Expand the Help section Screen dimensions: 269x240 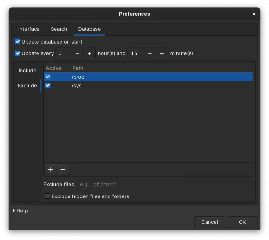click(x=20, y=211)
